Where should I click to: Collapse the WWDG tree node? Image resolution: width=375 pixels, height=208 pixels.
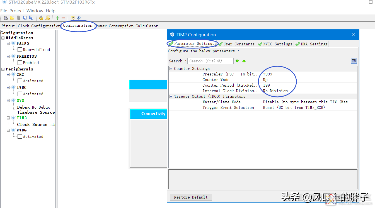[x=8, y=130]
